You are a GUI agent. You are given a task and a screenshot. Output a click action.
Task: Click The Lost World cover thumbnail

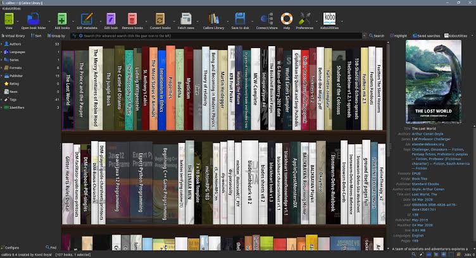434,82
